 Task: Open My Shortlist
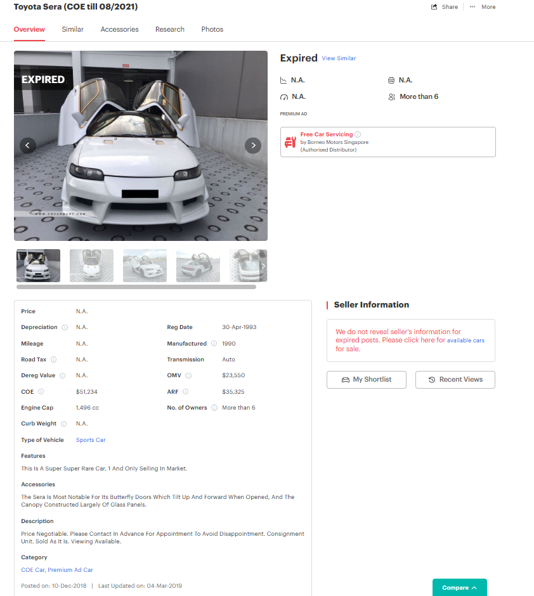click(366, 380)
